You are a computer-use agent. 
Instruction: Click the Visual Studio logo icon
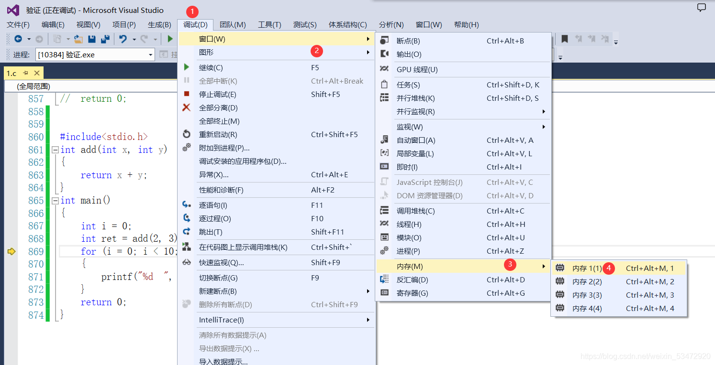[13, 10]
